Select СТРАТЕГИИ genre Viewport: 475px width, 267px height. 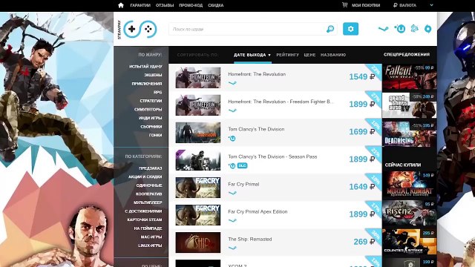pos(151,101)
